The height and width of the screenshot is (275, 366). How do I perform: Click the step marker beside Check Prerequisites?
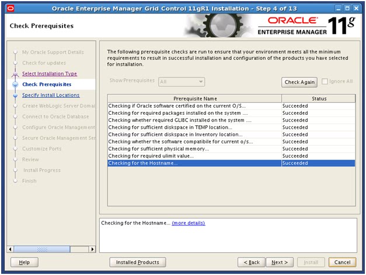15,84
